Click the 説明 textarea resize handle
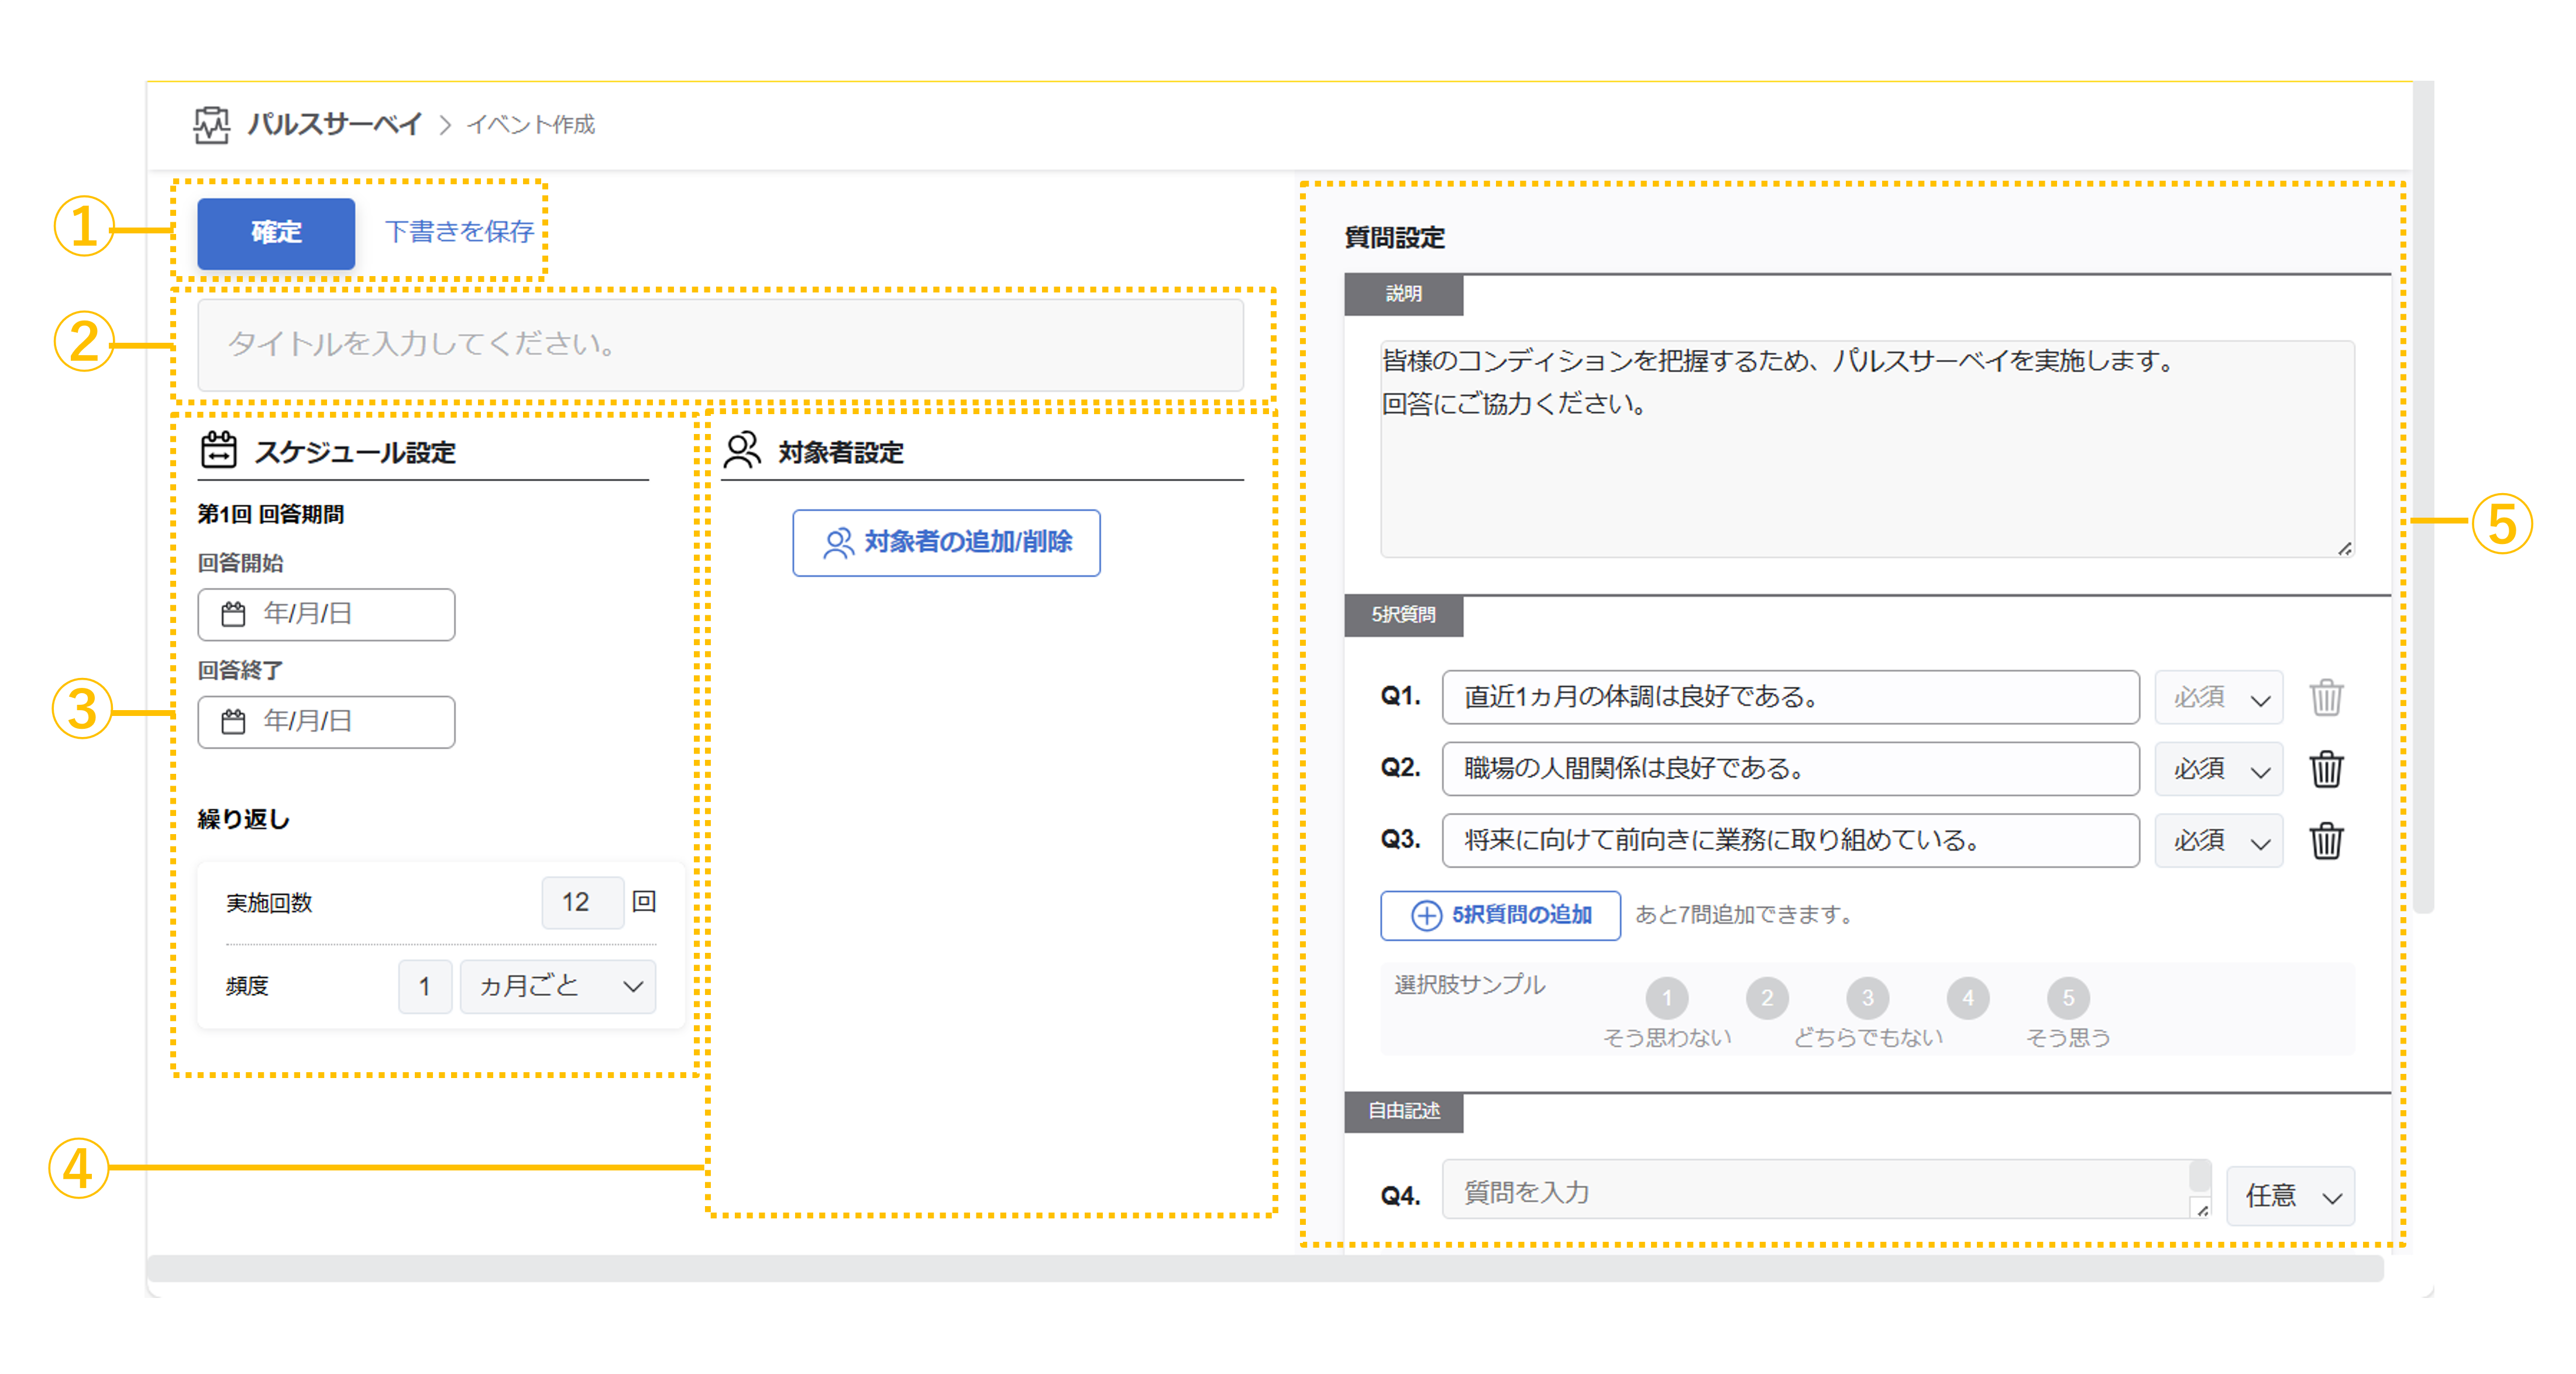The image size is (2576, 1374). pyautogui.click(x=2345, y=548)
